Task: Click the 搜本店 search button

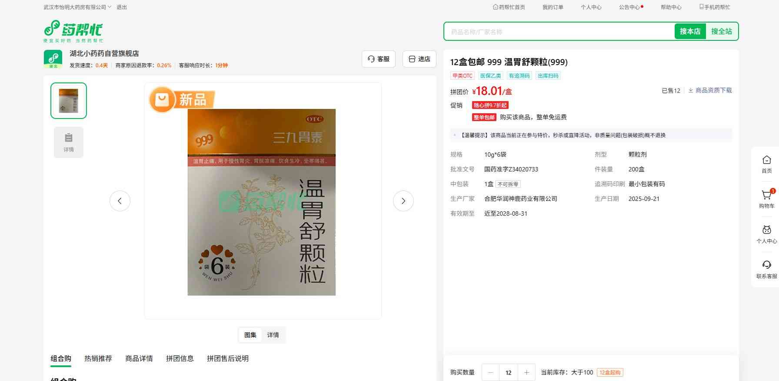Action: (690, 31)
